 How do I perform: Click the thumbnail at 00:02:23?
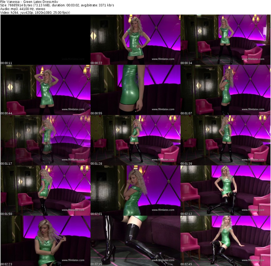[x=45, y=241]
